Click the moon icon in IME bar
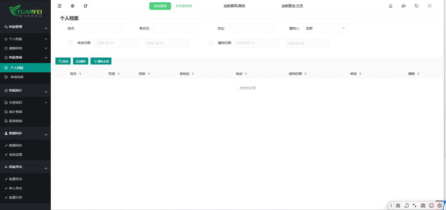The width and height of the screenshot is (446, 210). (406, 206)
